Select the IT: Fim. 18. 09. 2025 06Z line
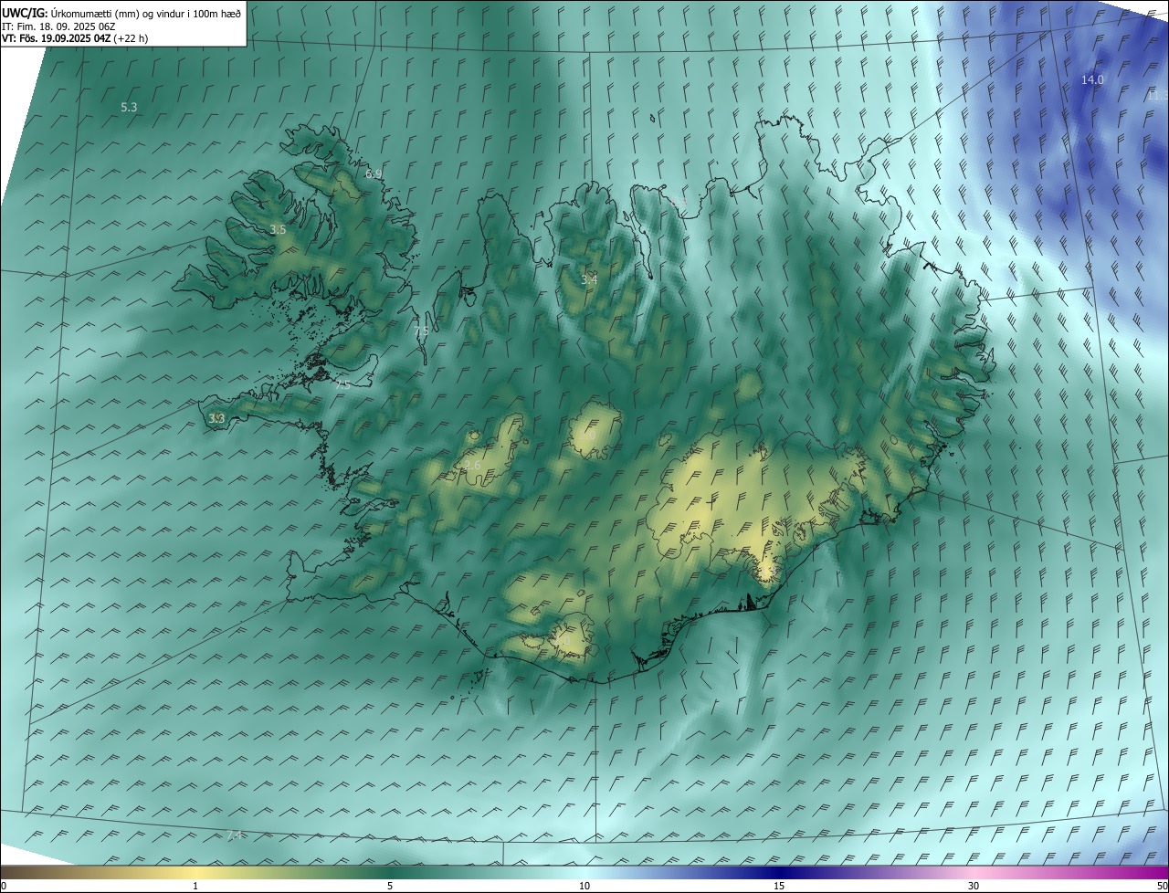This screenshot has height=893, width=1169. [60, 26]
